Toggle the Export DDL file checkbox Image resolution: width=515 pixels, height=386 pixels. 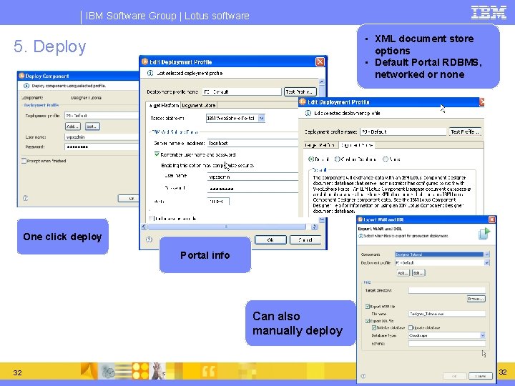click(368, 321)
